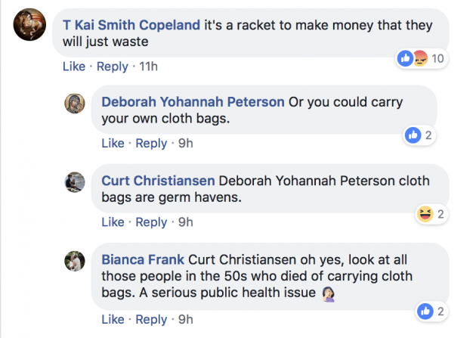
Task: Reply to Deborah's cloth bags comment
Action: (151, 144)
